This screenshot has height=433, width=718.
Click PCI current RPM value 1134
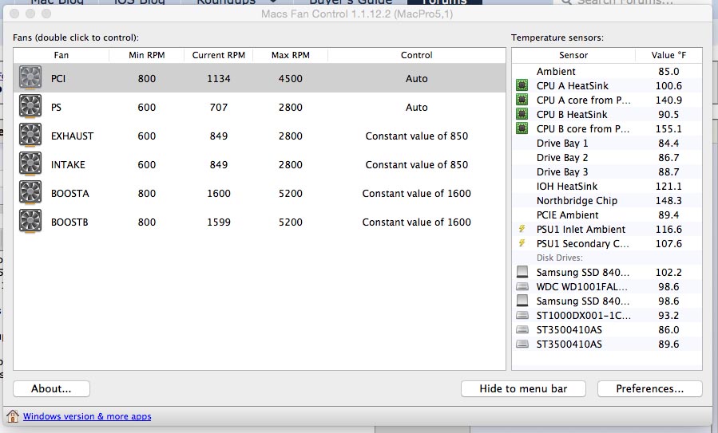[x=218, y=79]
